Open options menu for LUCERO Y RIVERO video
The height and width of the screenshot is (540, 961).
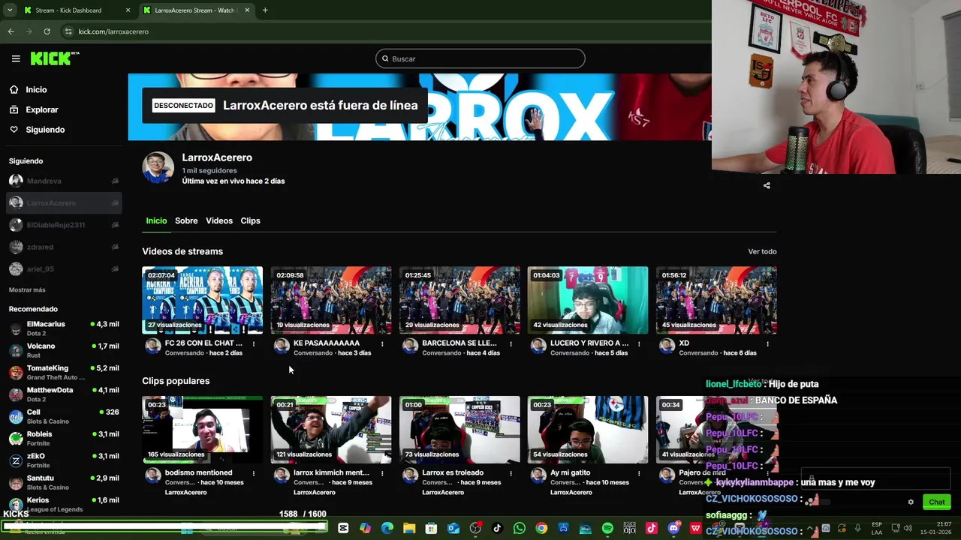click(639, 344)
